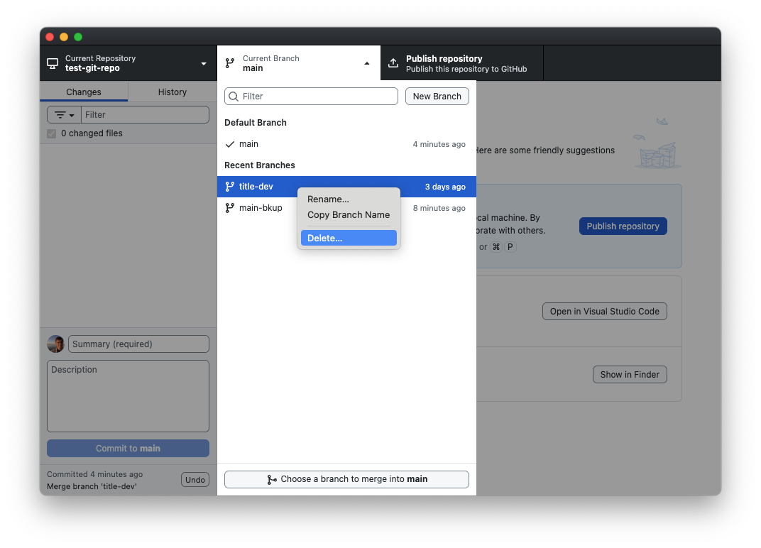Click the Show in Finder button
The image size is (761, 548).
630,375
